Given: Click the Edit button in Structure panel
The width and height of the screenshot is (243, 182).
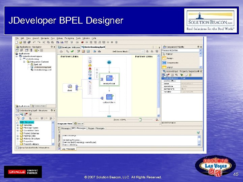Looking at the screenshot, I should click(x=44, y=118).
